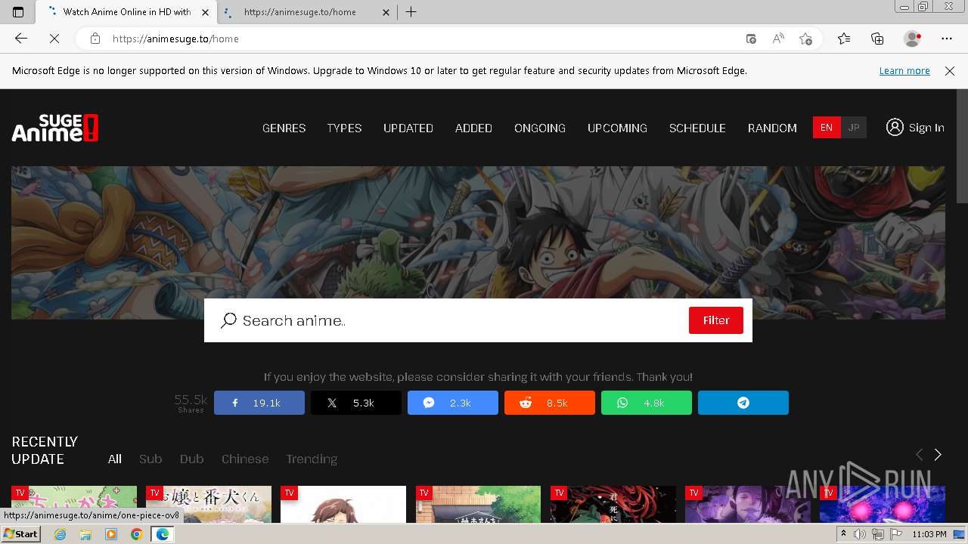
Task: Open File Explorer from taskbar
Action: [x=85, y=534]
